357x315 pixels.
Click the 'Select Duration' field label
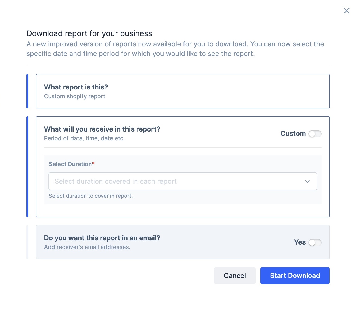(x=70, y=164)
